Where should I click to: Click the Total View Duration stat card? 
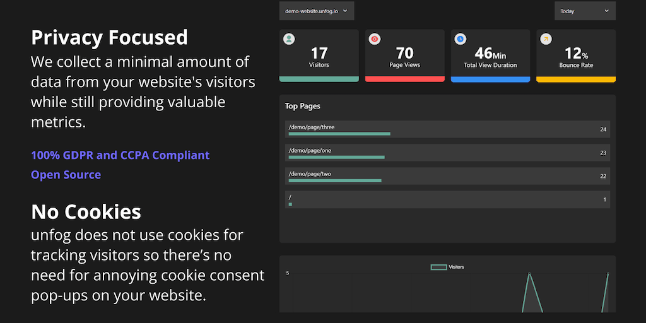490,56
